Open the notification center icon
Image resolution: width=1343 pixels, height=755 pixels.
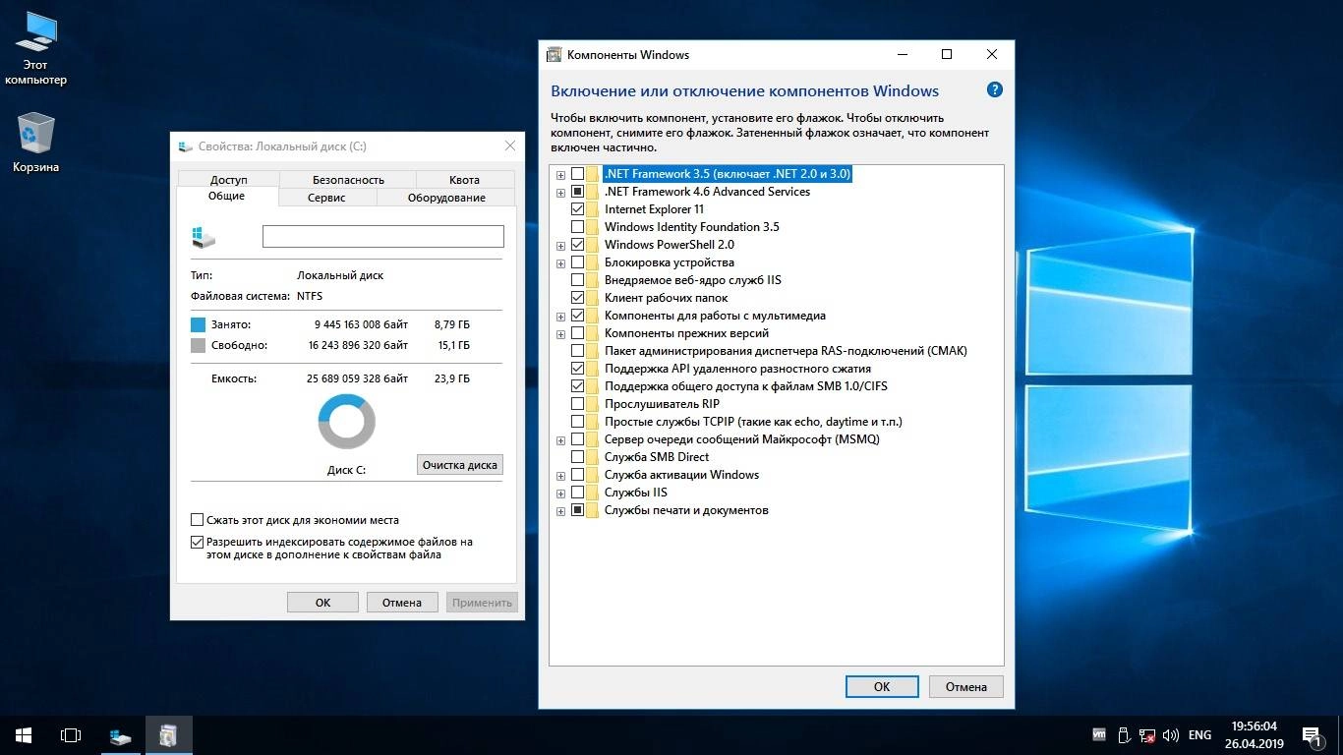pyautogui.click(x=1311, y=734)
